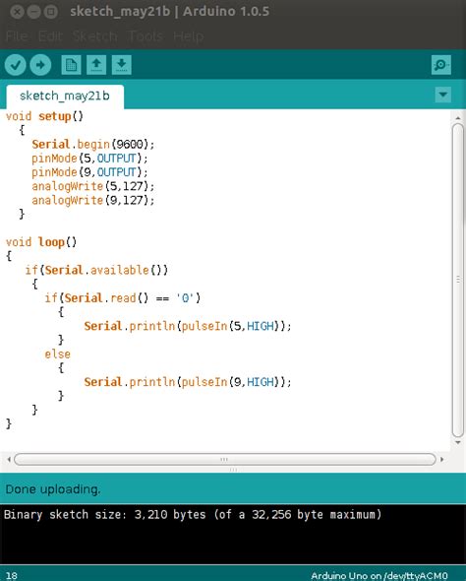This screenshot has height=581, width=466.
Task: Open the File menu
Action: pos(17,36)
